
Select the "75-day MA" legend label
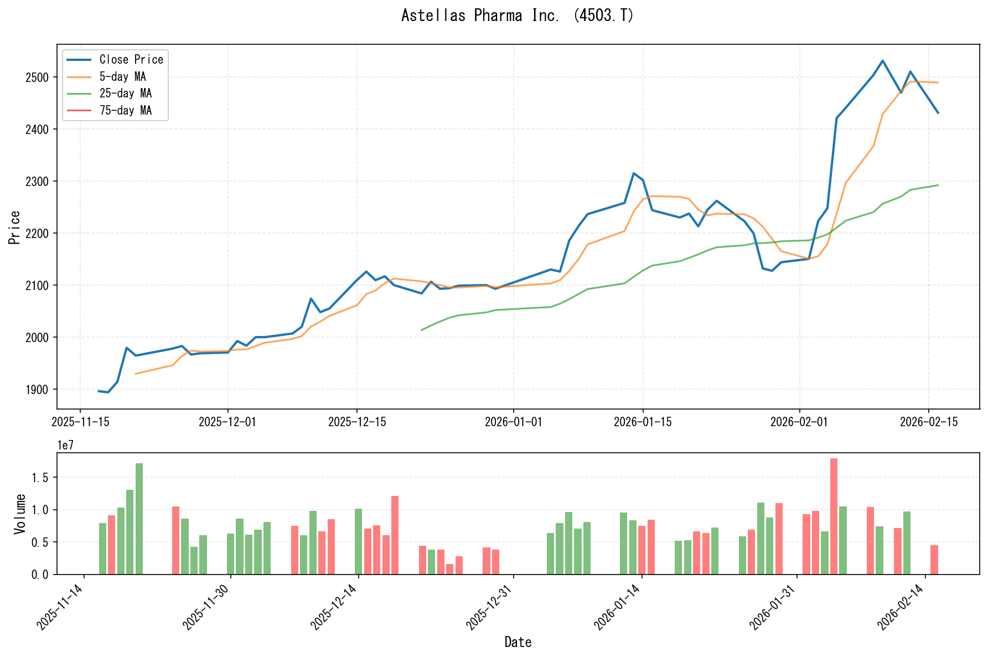(x=126, y=110)
